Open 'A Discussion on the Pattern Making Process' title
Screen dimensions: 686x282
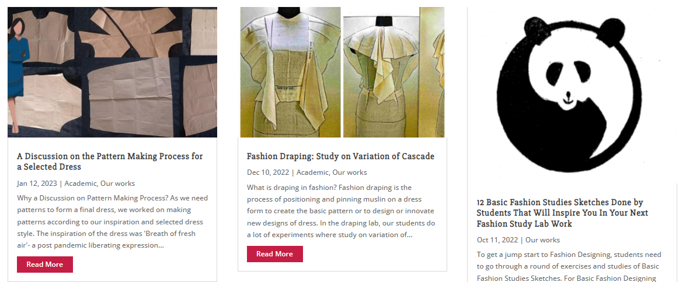[110, 161]
